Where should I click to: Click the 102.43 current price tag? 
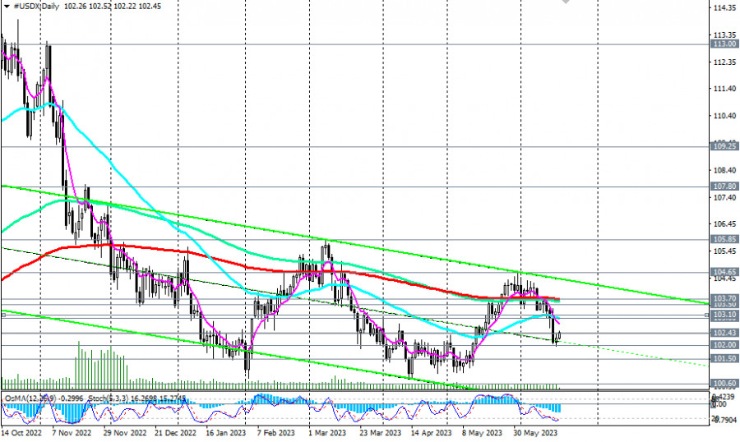pyautogui.click(x=724, y=333)
